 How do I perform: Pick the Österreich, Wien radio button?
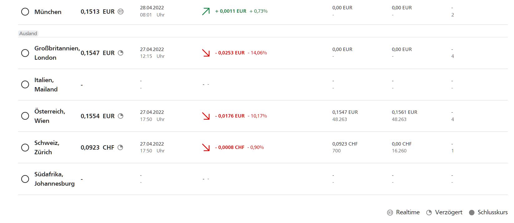[x=25, y=116]
